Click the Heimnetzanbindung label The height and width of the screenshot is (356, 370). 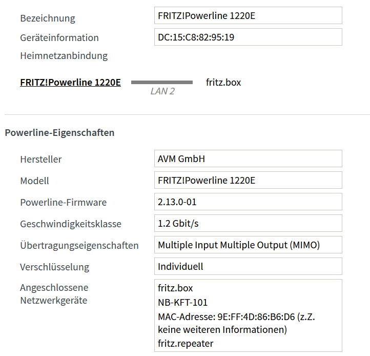(64, 55)
